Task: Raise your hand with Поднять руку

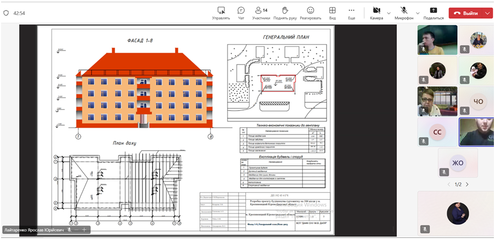Action: coord(285,12)
